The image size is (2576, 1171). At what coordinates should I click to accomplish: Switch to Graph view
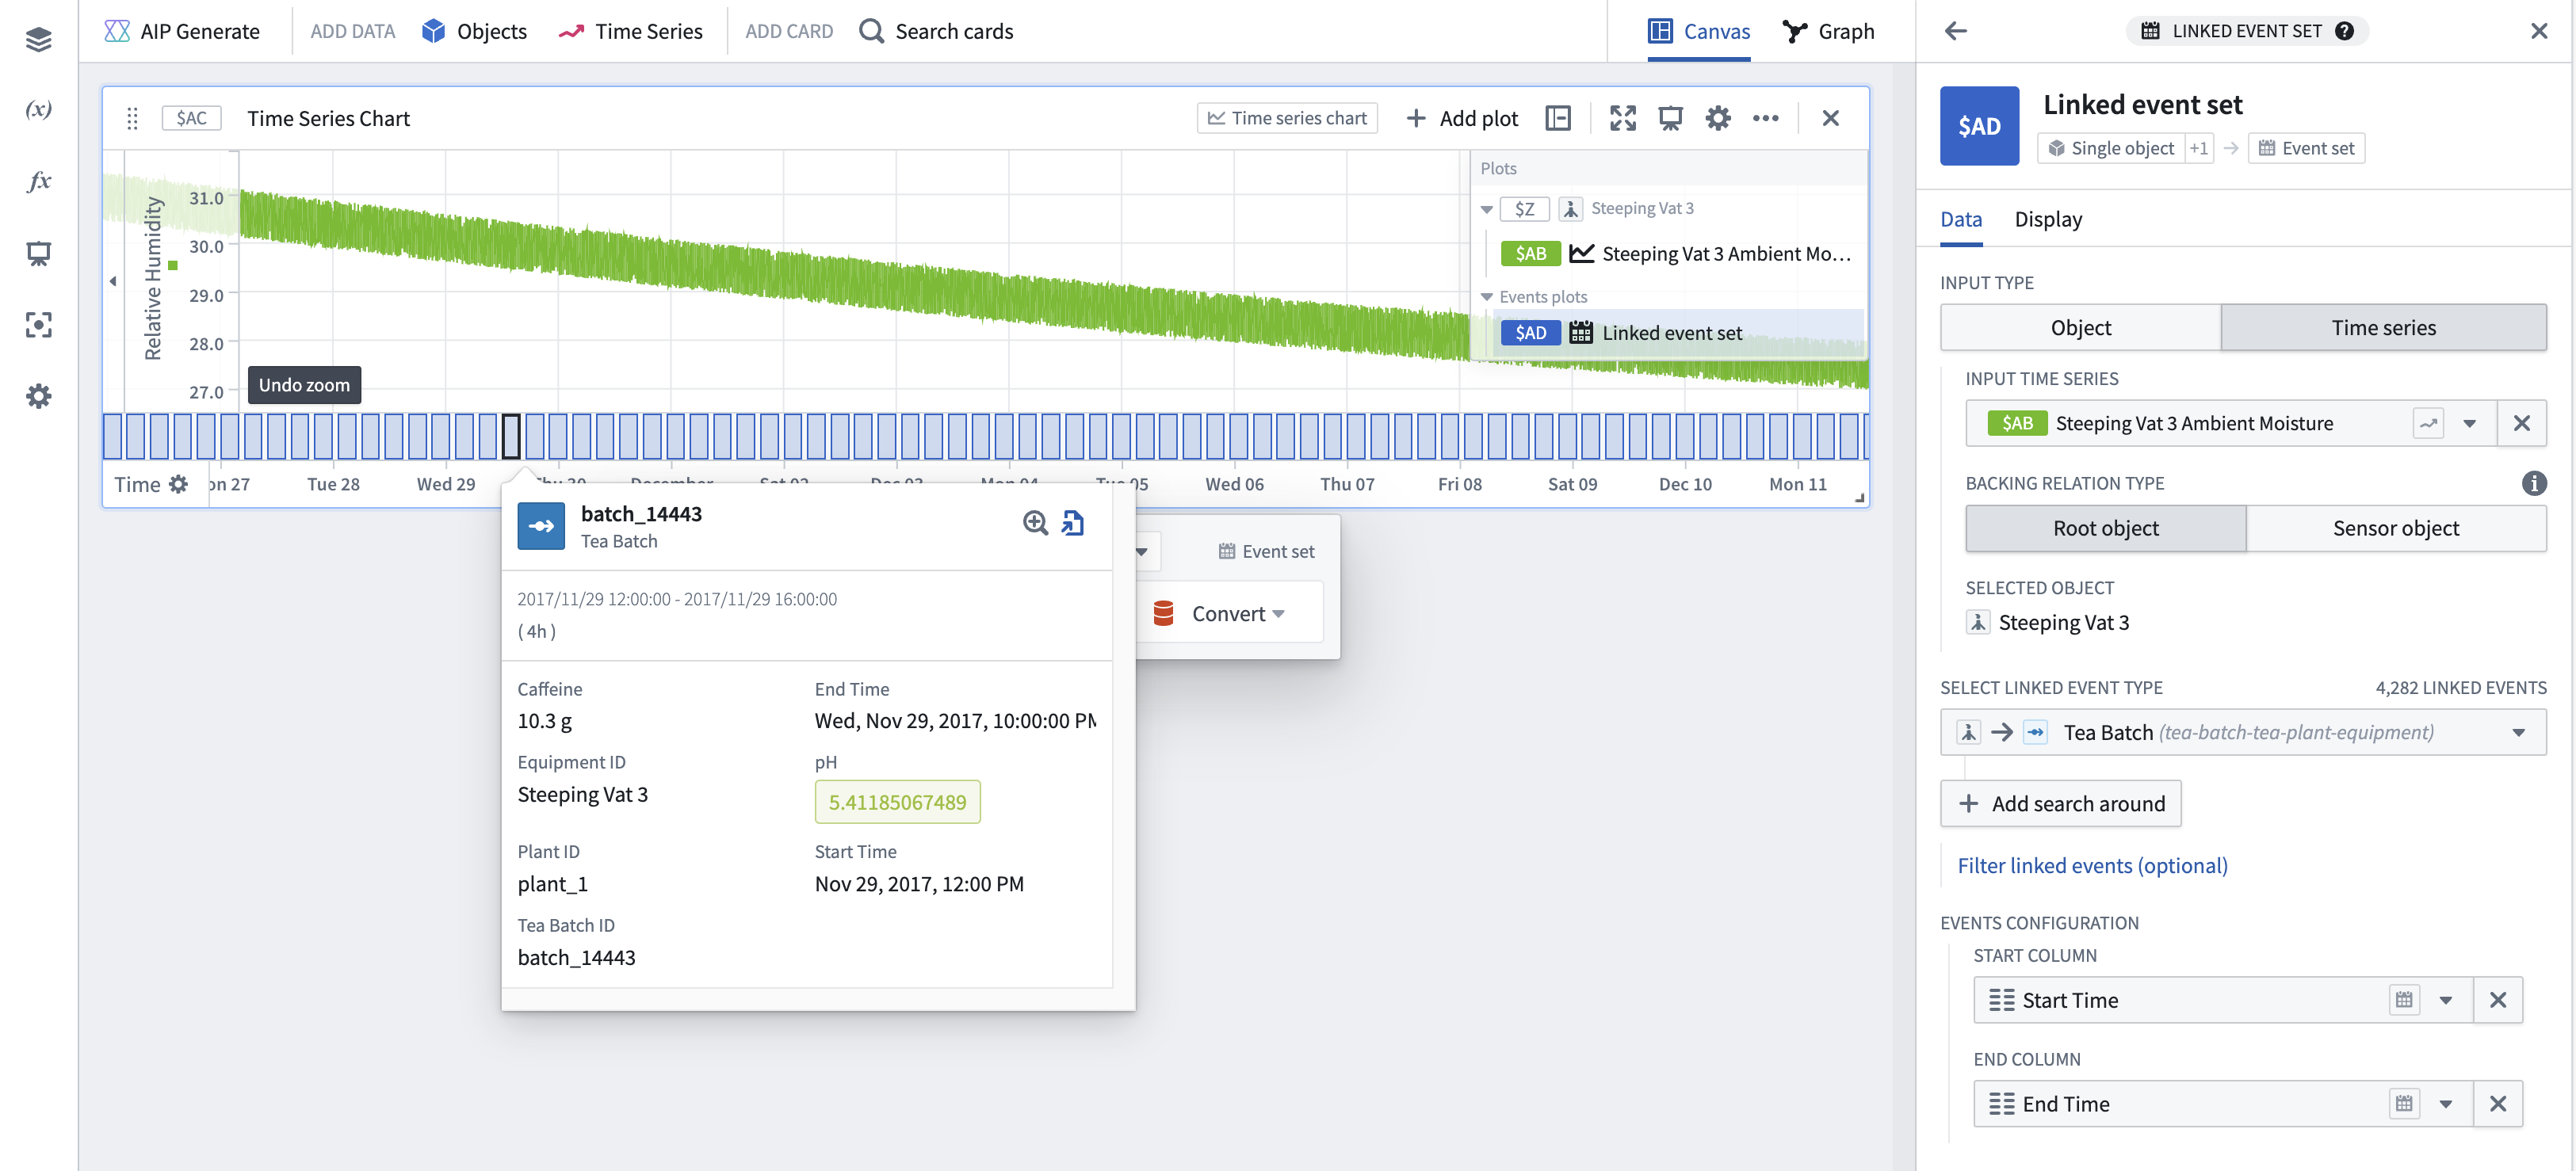pos(1828,31)
